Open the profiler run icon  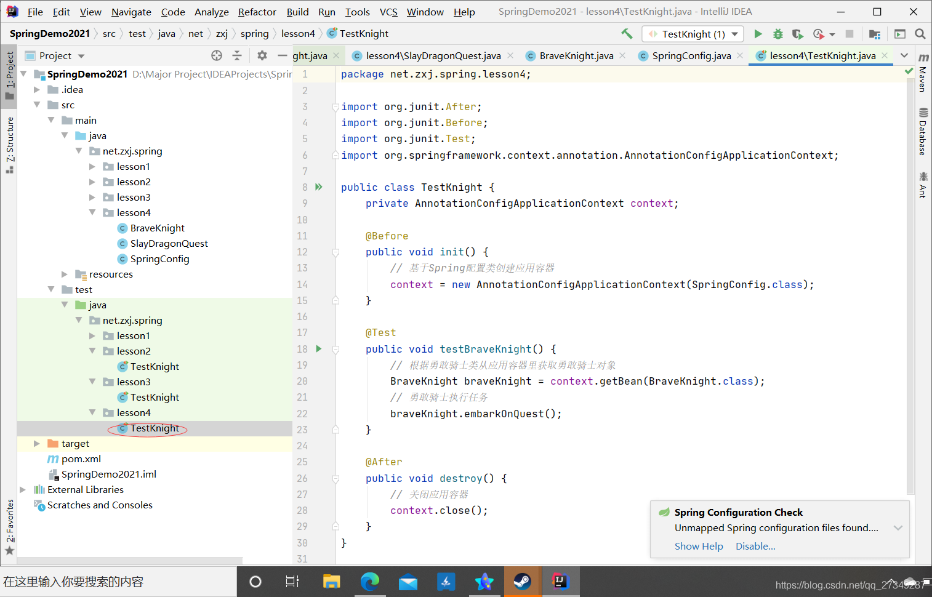tap(818, 34)
